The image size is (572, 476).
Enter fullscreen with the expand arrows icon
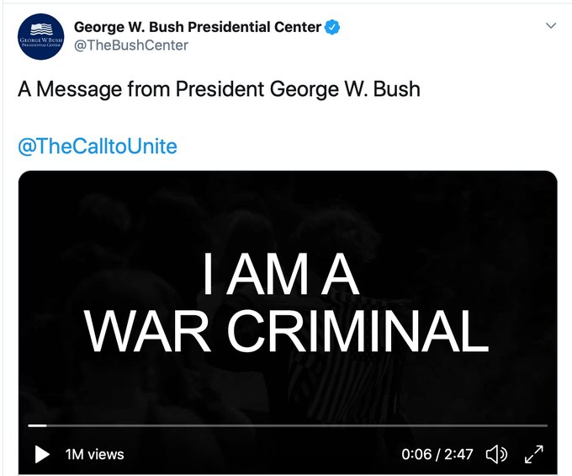click(x=533, y=455)
